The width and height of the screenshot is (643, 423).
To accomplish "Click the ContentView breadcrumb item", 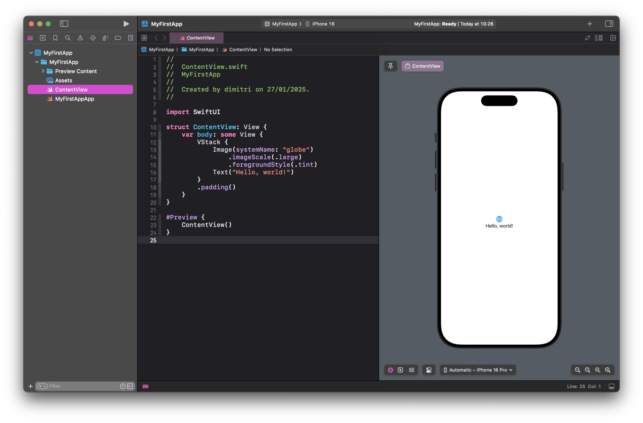I will 240,49.
